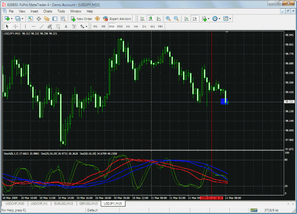Select the Text tool
Image resolution: width=297 pixels, height=214 pixels.
tap(66, 27)
